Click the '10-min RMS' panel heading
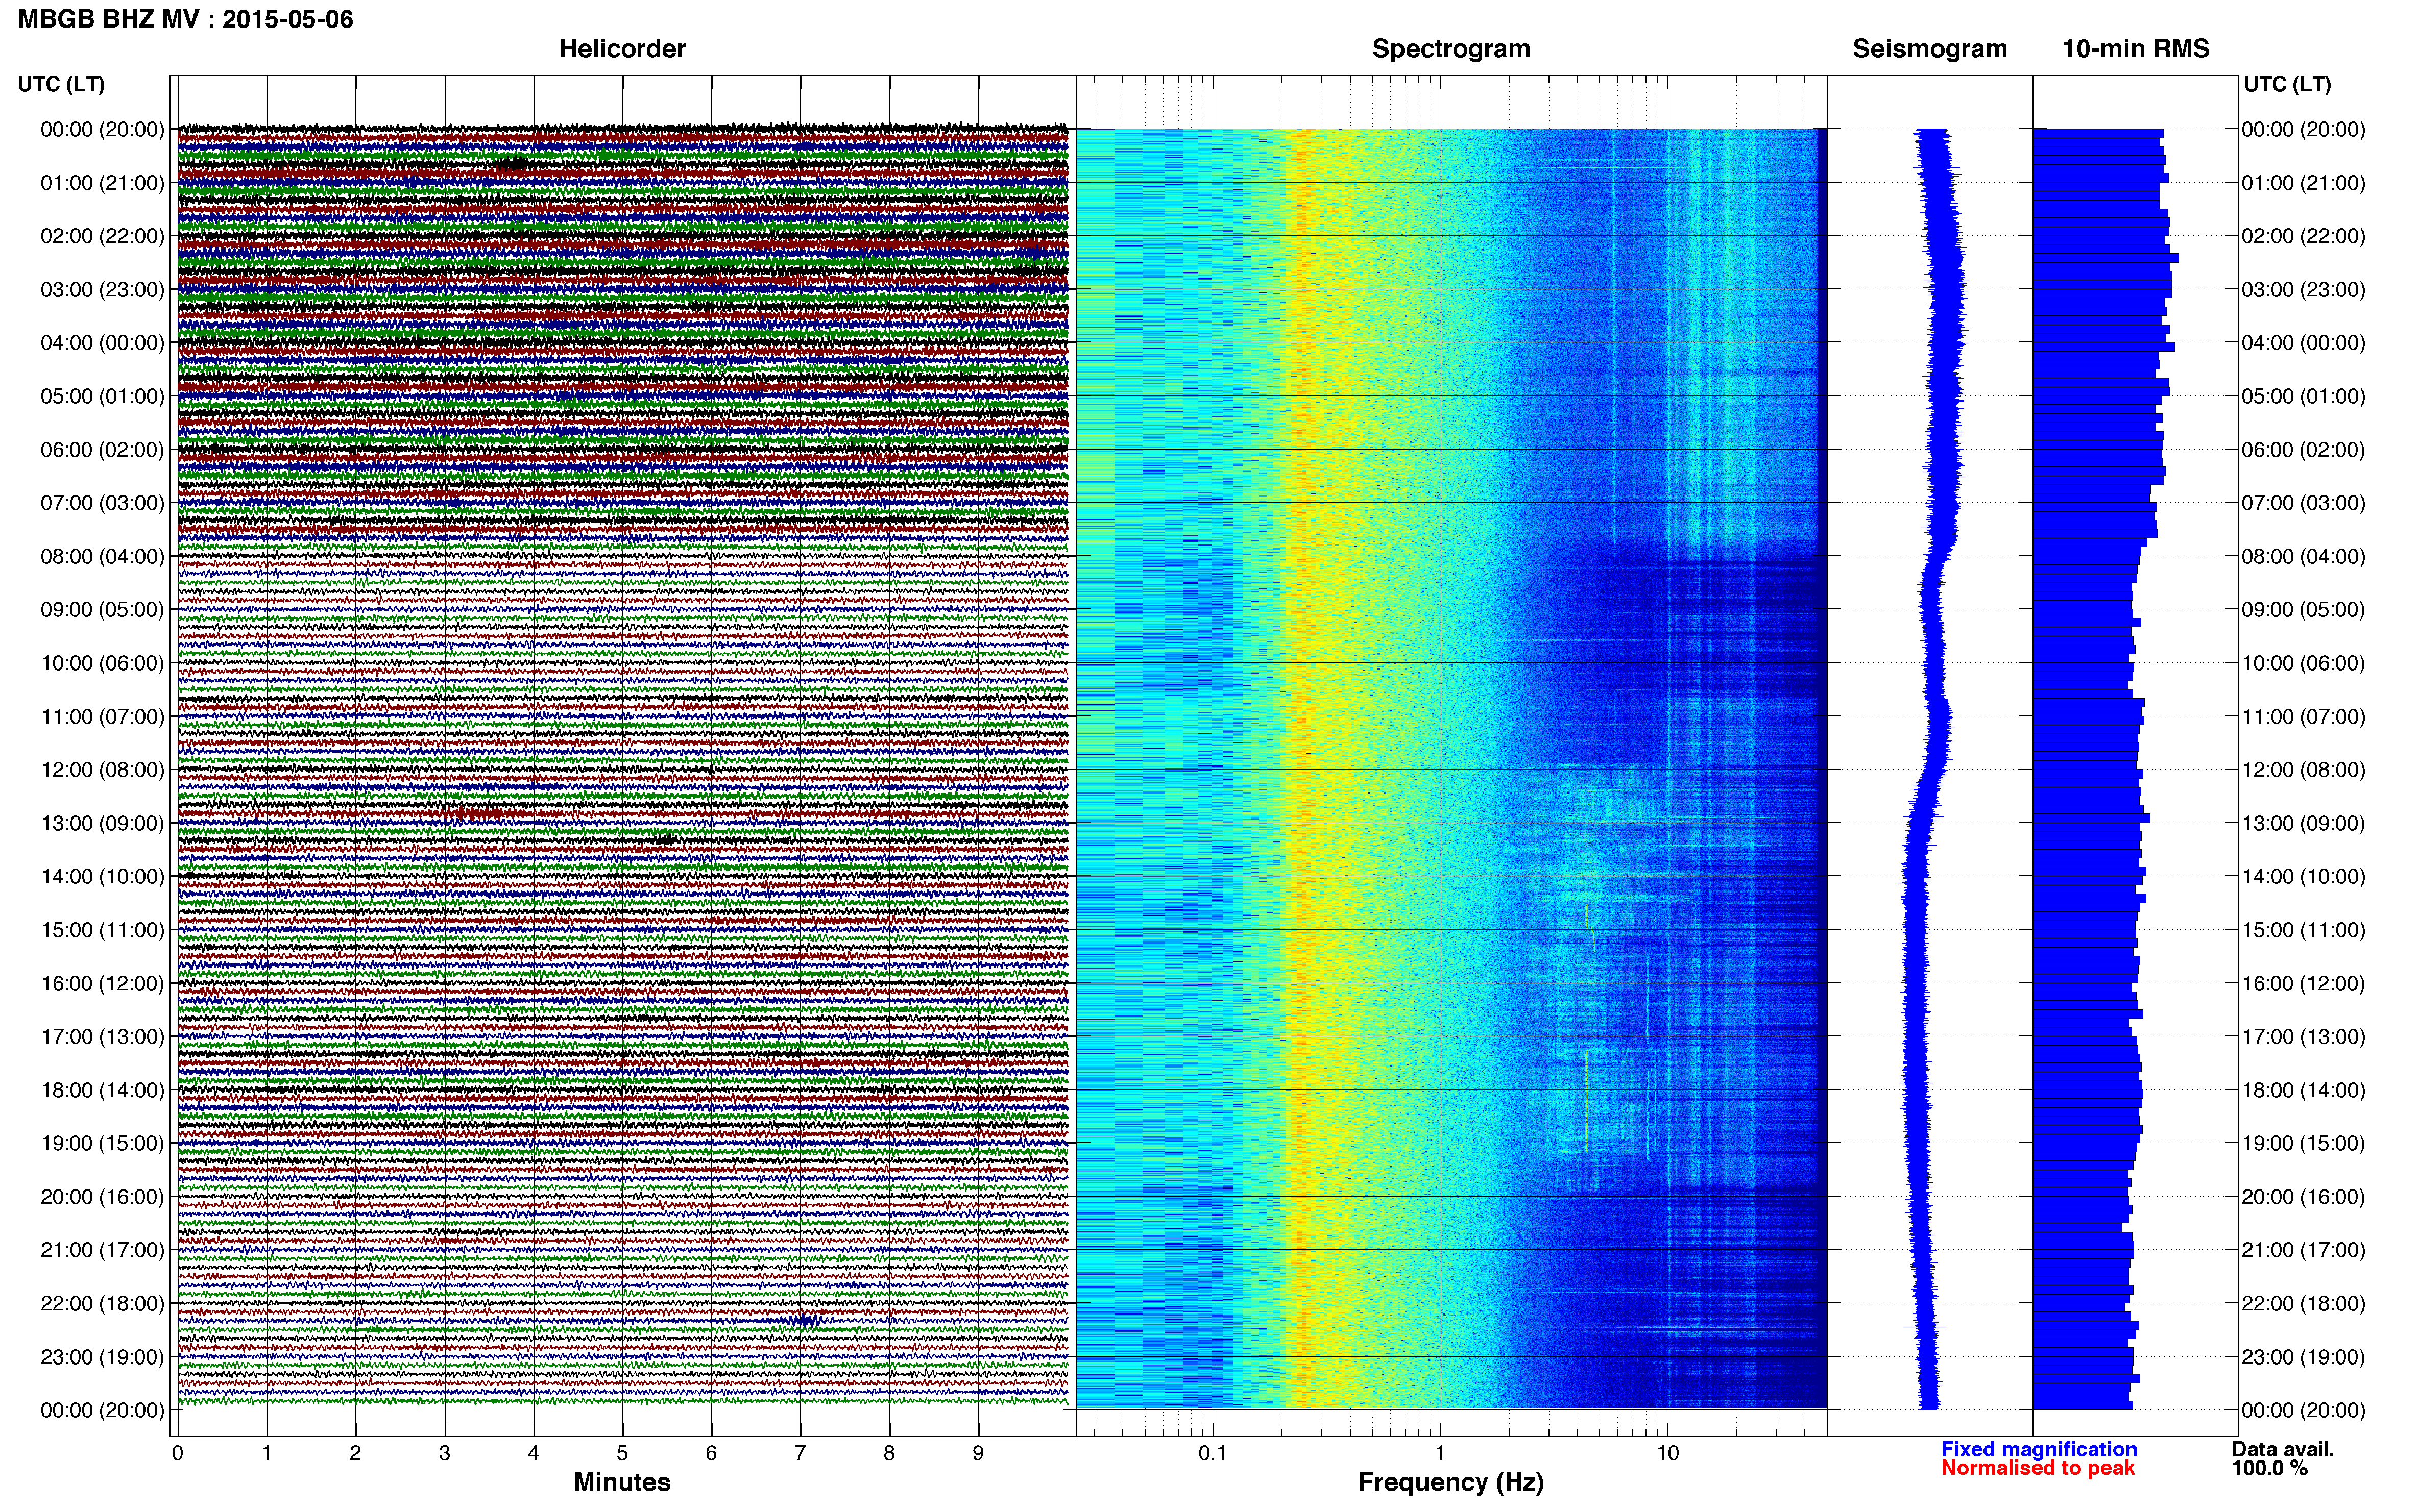 pos(2136,48)
